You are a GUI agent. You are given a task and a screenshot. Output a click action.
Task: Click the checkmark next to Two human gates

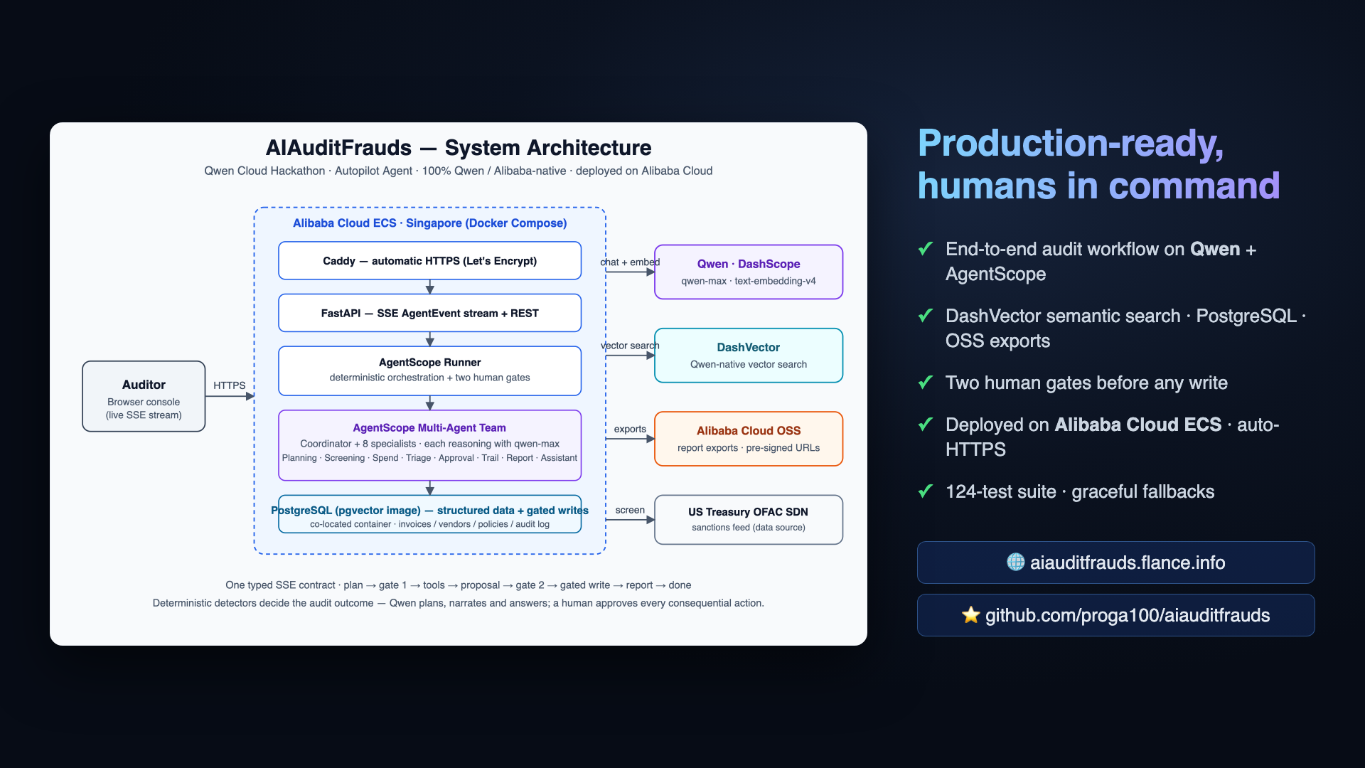point(926,382)
